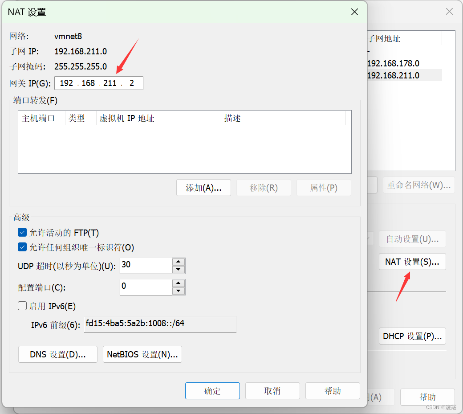The width and height of the screenshot is (463, 414).
Task: Select subnet 192.168.178.0 in the list
Action: tap(397, 63)
